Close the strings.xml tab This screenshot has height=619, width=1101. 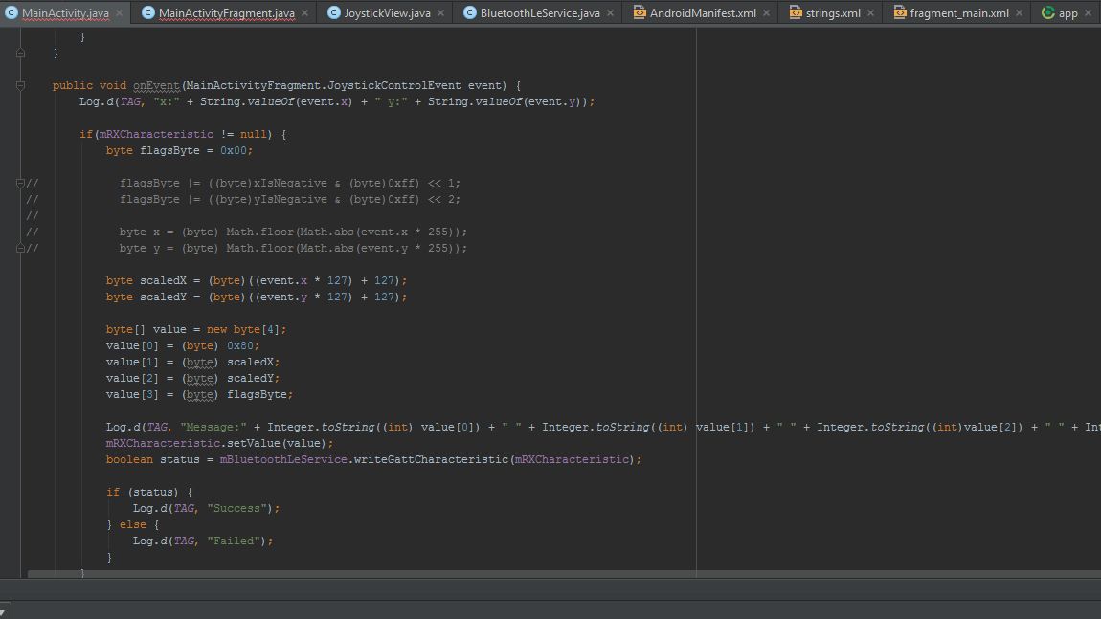(871, 13)
